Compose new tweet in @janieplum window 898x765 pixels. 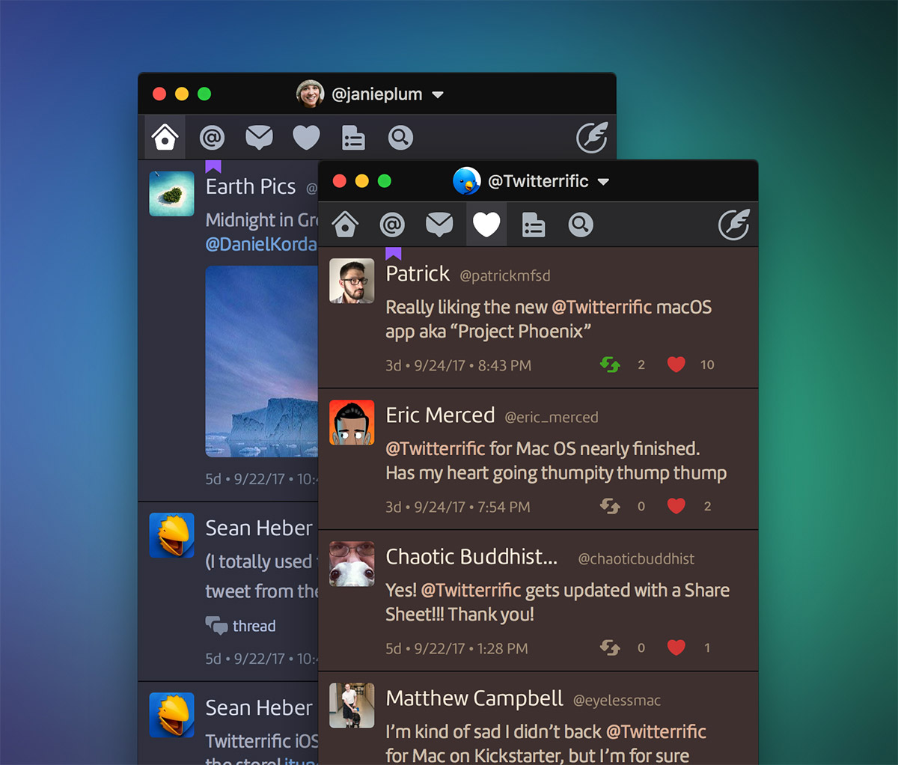pos(591,138)
